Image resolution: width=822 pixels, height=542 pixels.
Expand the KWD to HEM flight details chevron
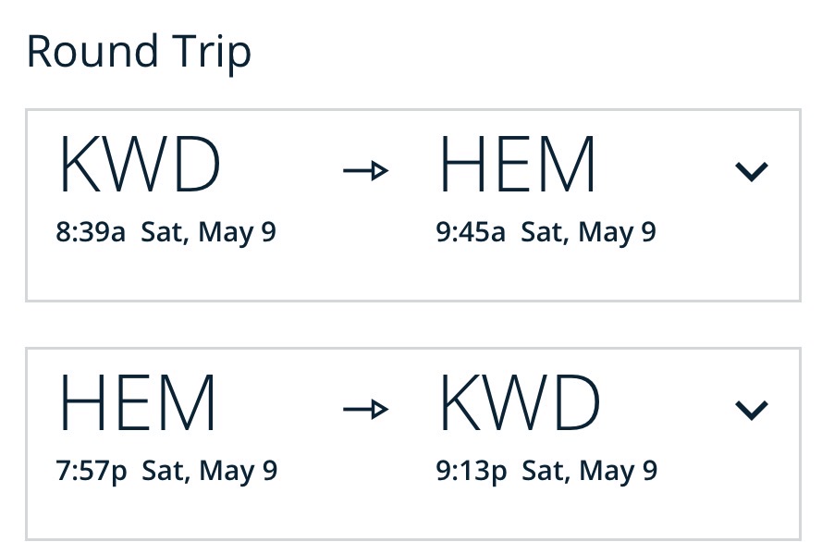coord(751,171)
